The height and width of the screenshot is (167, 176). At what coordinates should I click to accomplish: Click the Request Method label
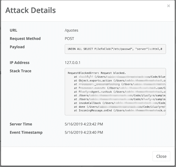pyautogui.click(x=25, y=39)
